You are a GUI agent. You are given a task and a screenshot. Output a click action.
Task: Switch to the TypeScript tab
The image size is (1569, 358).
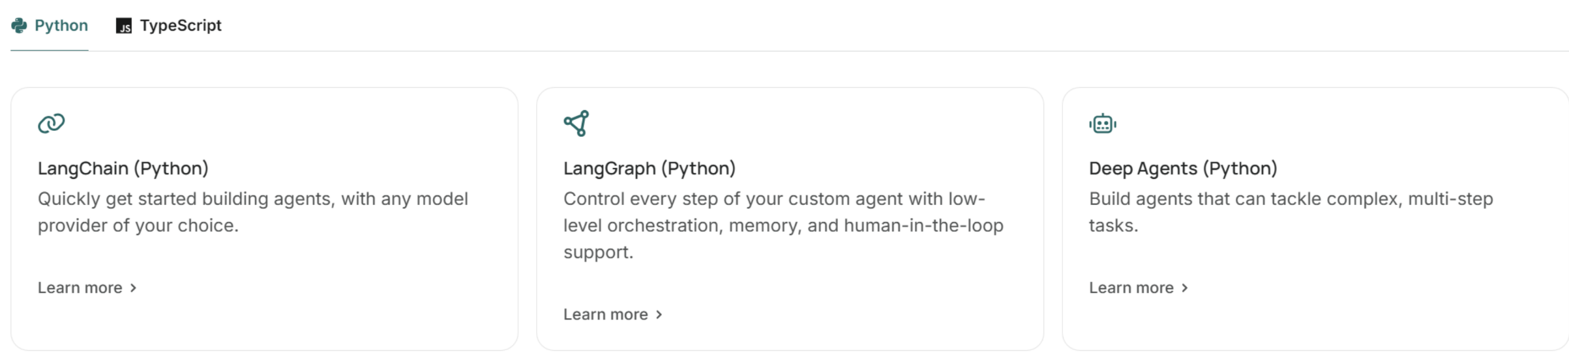coord(180,25)
